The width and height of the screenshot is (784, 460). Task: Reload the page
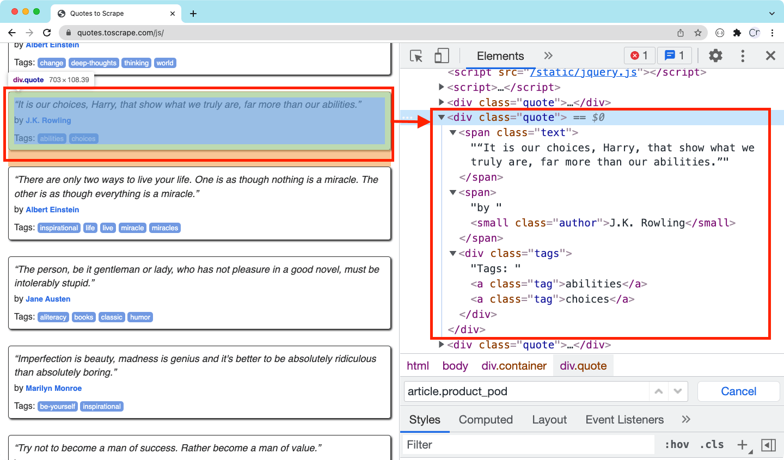click(47, 33)
